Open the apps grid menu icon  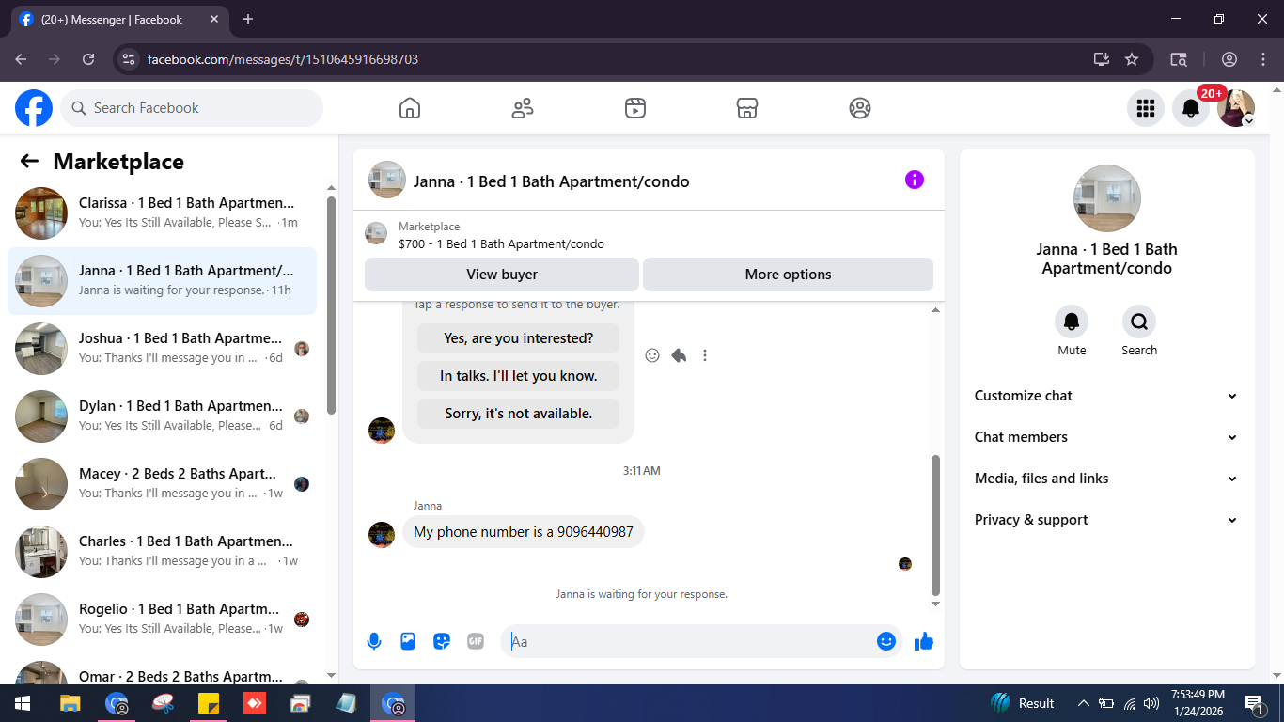pyautogui.click(x=1146, y=108)
